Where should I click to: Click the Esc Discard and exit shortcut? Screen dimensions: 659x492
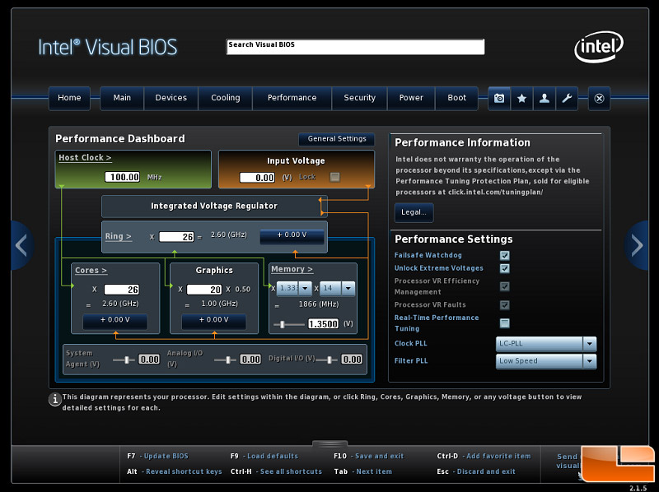coord(476,472)
